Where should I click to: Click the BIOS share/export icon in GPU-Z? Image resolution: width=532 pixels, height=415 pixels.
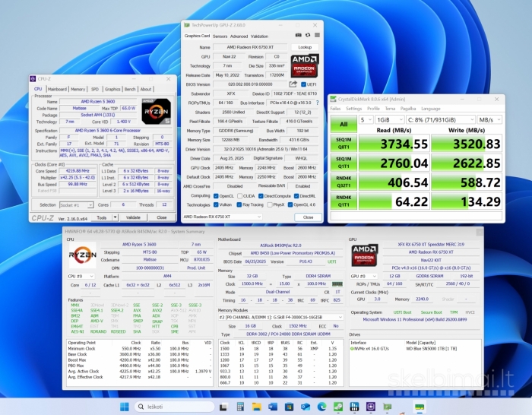pos(293,84)
